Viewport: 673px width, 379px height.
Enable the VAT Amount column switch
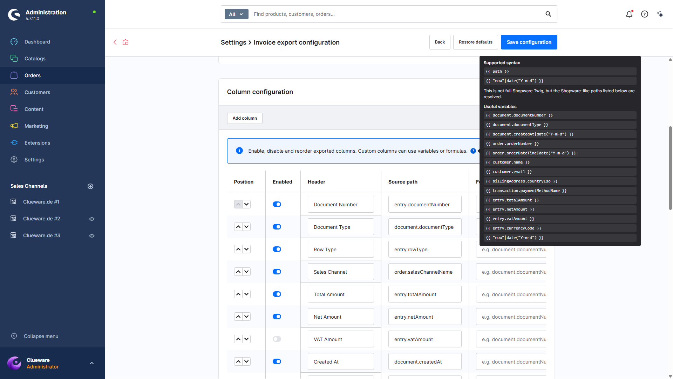pyautogui.click(x=277, y=339)
